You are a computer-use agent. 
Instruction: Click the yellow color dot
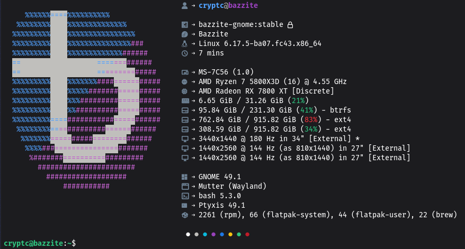click(230, 234)
